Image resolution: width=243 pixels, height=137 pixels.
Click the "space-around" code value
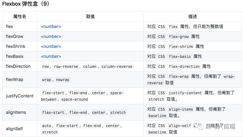75,99
